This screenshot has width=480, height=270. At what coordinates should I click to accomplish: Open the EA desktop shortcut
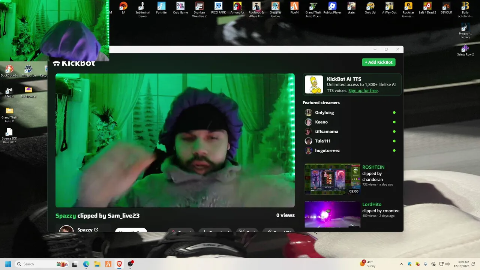point(123,8)
